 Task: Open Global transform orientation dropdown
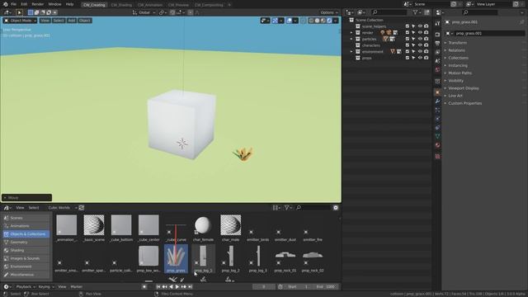(x=144, y=12)
